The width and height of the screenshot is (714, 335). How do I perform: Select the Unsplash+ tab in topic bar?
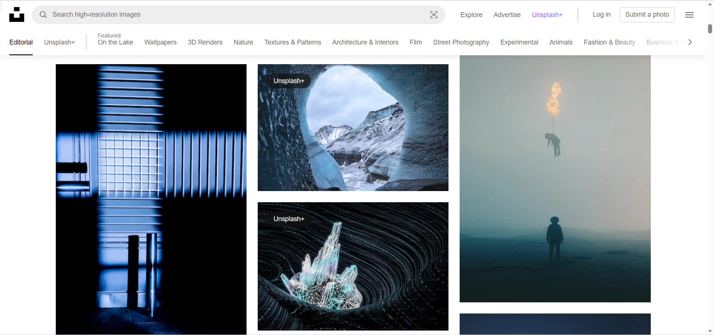pyautogui.click(x=59, y=42)
